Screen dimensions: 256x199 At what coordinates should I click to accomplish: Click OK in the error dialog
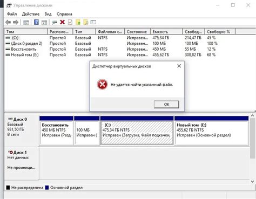[x=166, y=104]
